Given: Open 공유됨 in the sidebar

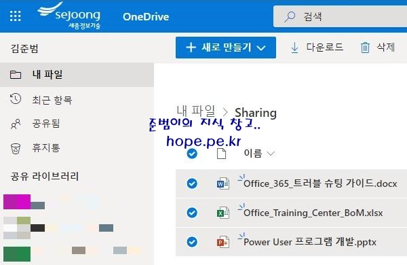Looking at the screenshot, I should (77, 124).
